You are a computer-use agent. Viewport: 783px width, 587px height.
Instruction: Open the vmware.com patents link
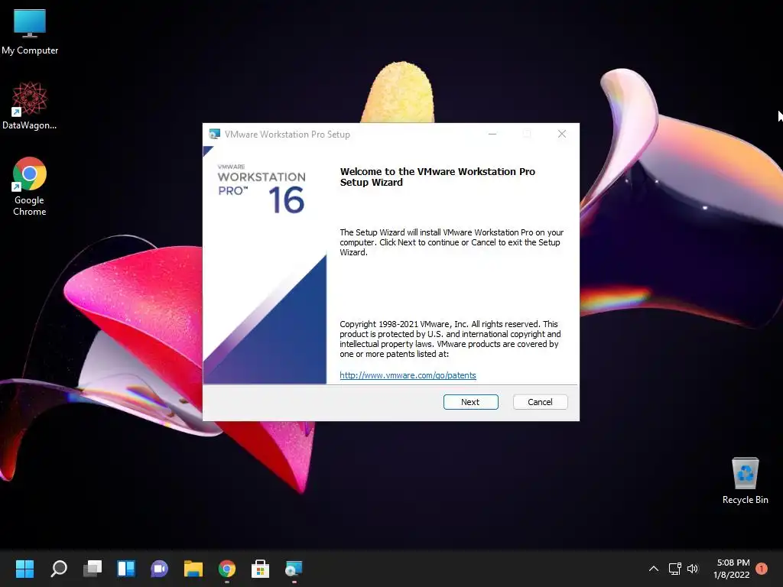click(408, 375)
